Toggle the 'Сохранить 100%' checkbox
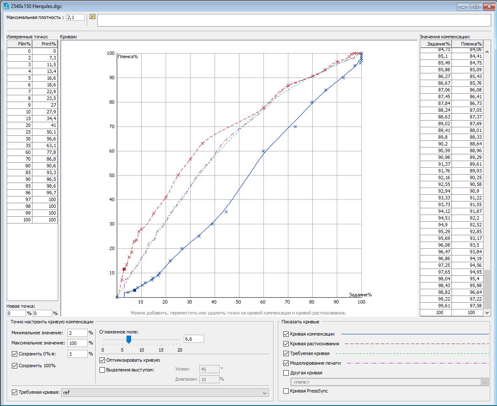This screenshot has width=497, height=406. click(x=14, y=366)
